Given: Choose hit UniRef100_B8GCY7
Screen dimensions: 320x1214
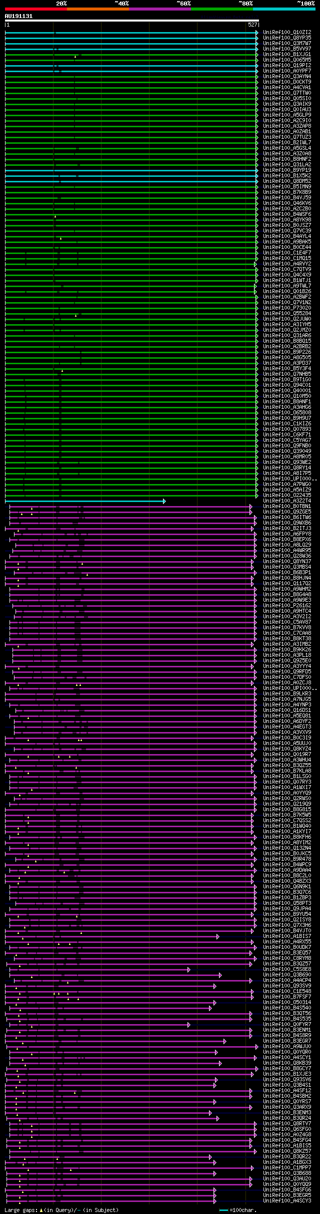Looking at the screenshot, I should (x=287, y=1068).
